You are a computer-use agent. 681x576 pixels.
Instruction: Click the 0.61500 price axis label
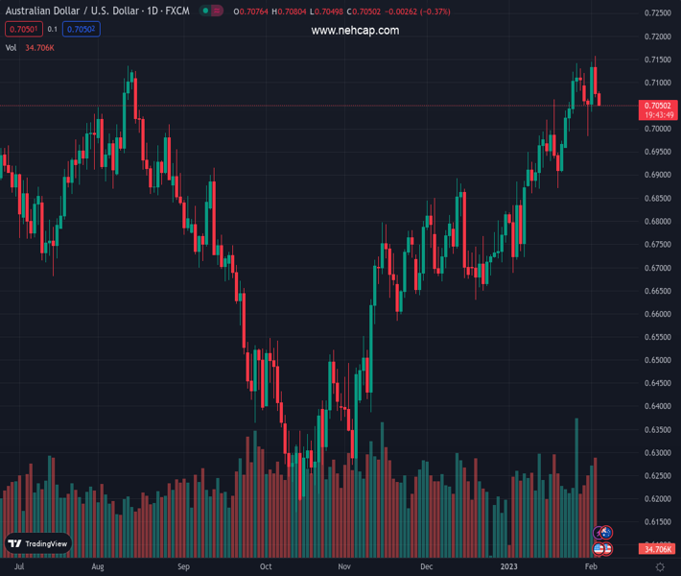[658, 521]
